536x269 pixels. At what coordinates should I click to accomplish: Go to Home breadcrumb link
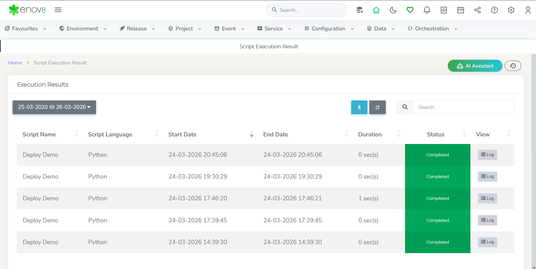pyautogui.click(x=15, y=63)
